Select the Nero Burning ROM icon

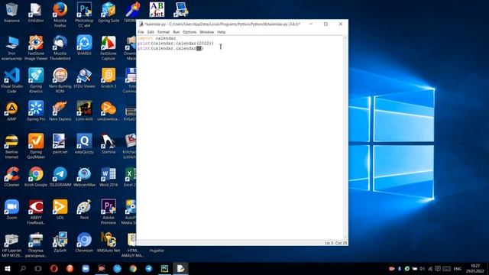tap(60, 80)
